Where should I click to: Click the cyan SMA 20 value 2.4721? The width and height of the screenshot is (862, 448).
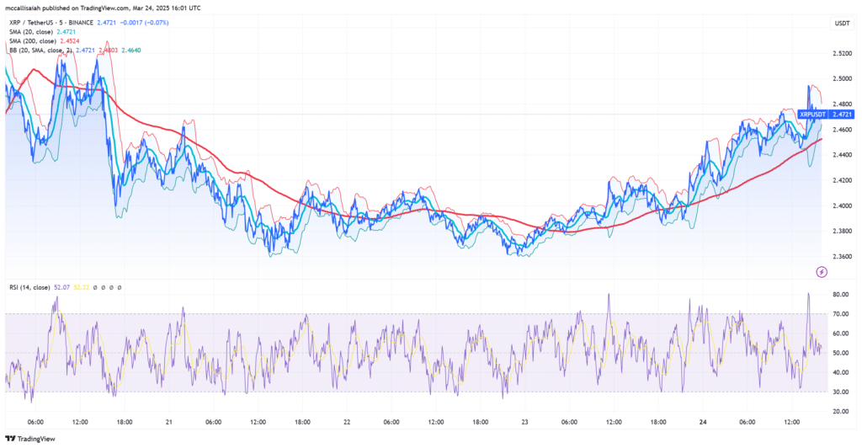67,32
